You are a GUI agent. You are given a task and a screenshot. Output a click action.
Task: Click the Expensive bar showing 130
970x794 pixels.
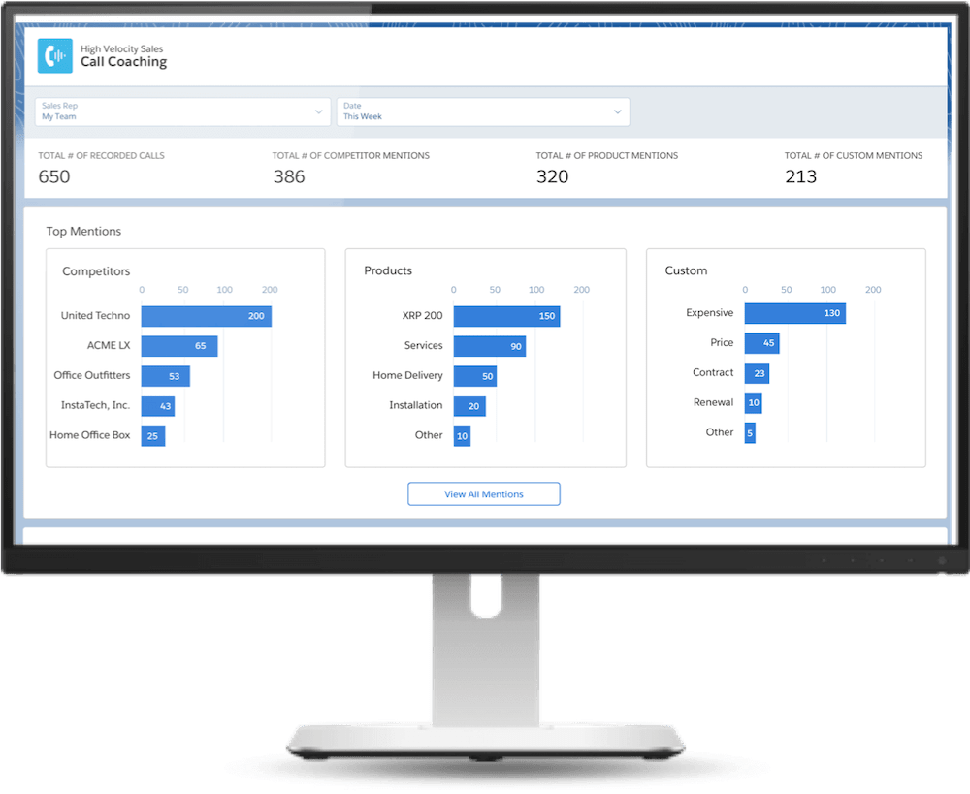795,313
